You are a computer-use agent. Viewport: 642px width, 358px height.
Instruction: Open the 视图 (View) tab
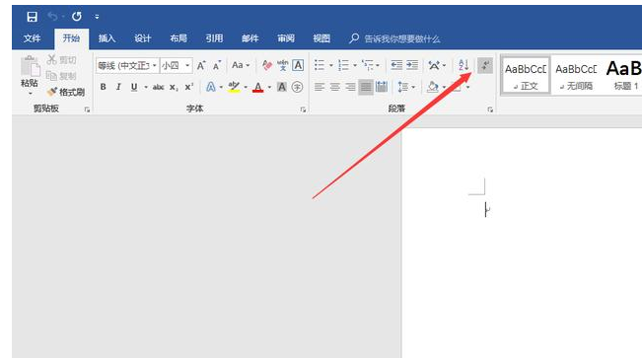click(321, 38)
